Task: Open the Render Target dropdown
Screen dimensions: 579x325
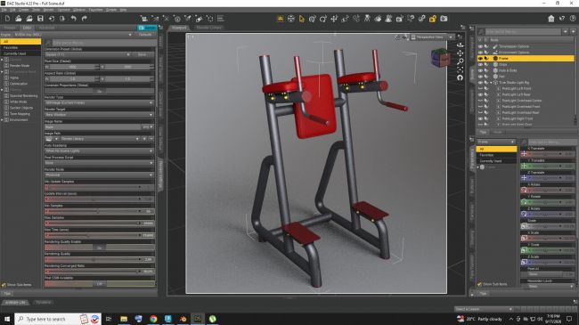Action: pos(99,115)
